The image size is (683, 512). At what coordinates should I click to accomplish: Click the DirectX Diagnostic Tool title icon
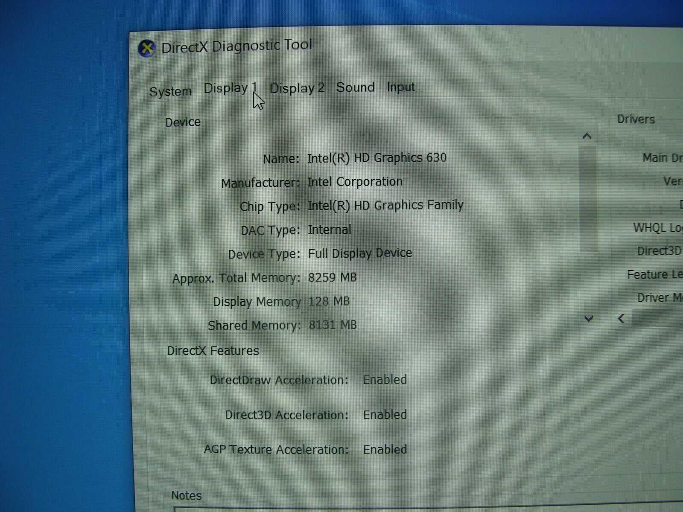[x=146, y=48]
